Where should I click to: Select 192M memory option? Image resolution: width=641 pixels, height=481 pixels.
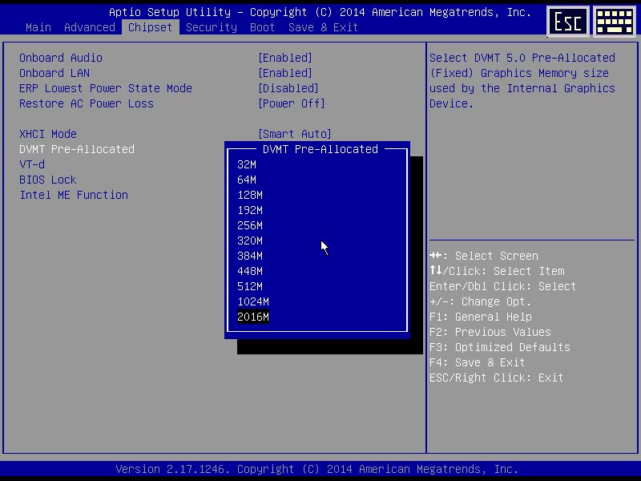250,210
